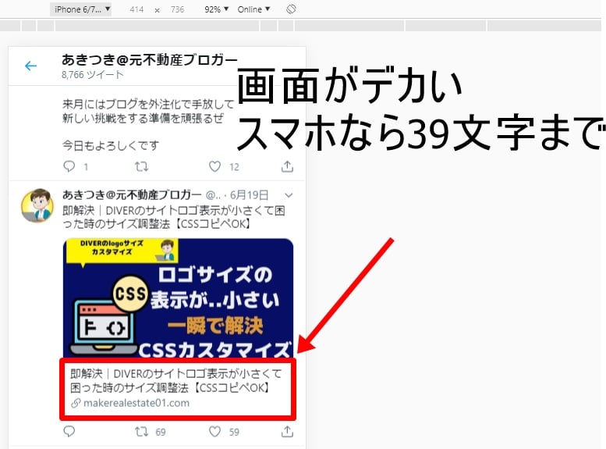
Task: Open the Online throttling dropdown
Action: tap(253, 9)
